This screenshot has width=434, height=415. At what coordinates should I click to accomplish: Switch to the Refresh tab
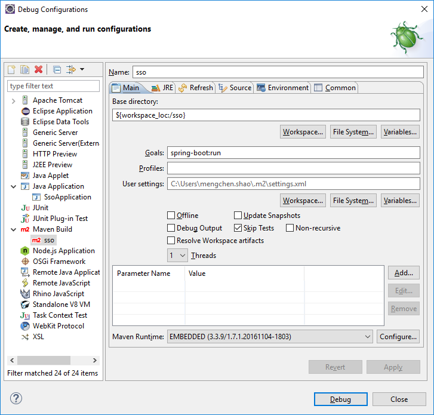196,88
